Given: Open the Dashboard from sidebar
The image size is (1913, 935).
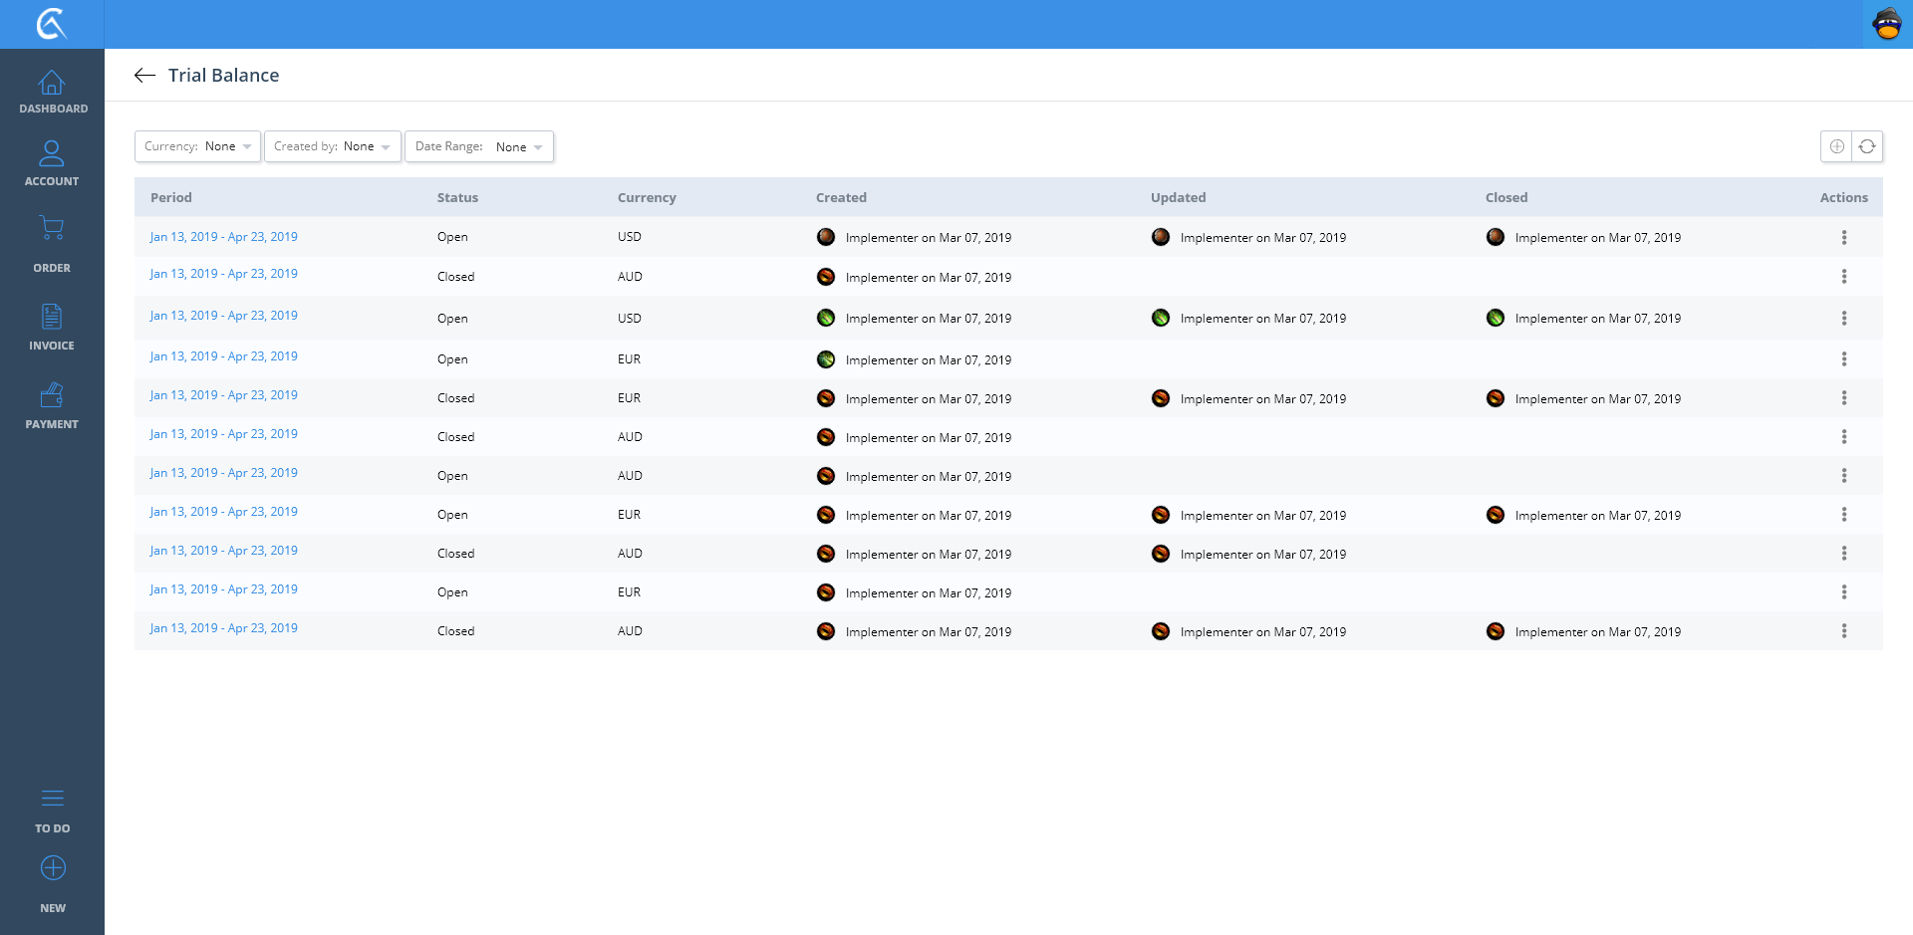Looking at the screenshot, I should (x=52, y=92).
